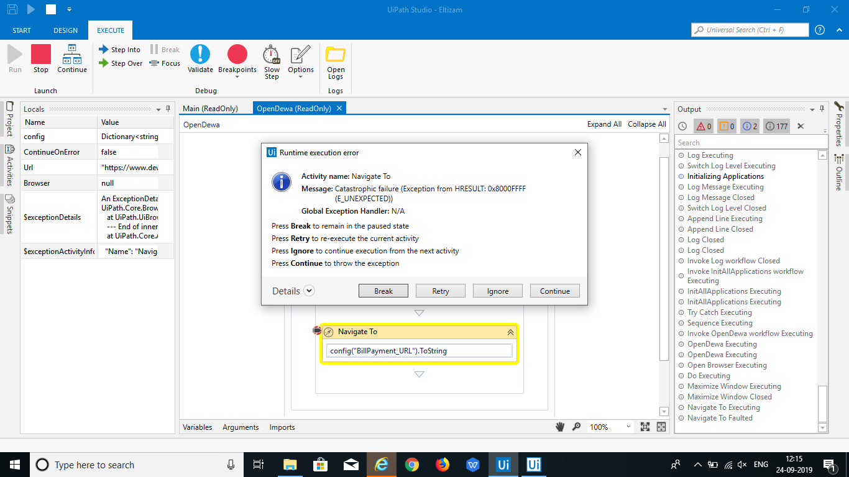Close the OpenDewa (ReadOnly) tab
This screenshot has height=477, width=849.
click(x=339, y=108)
